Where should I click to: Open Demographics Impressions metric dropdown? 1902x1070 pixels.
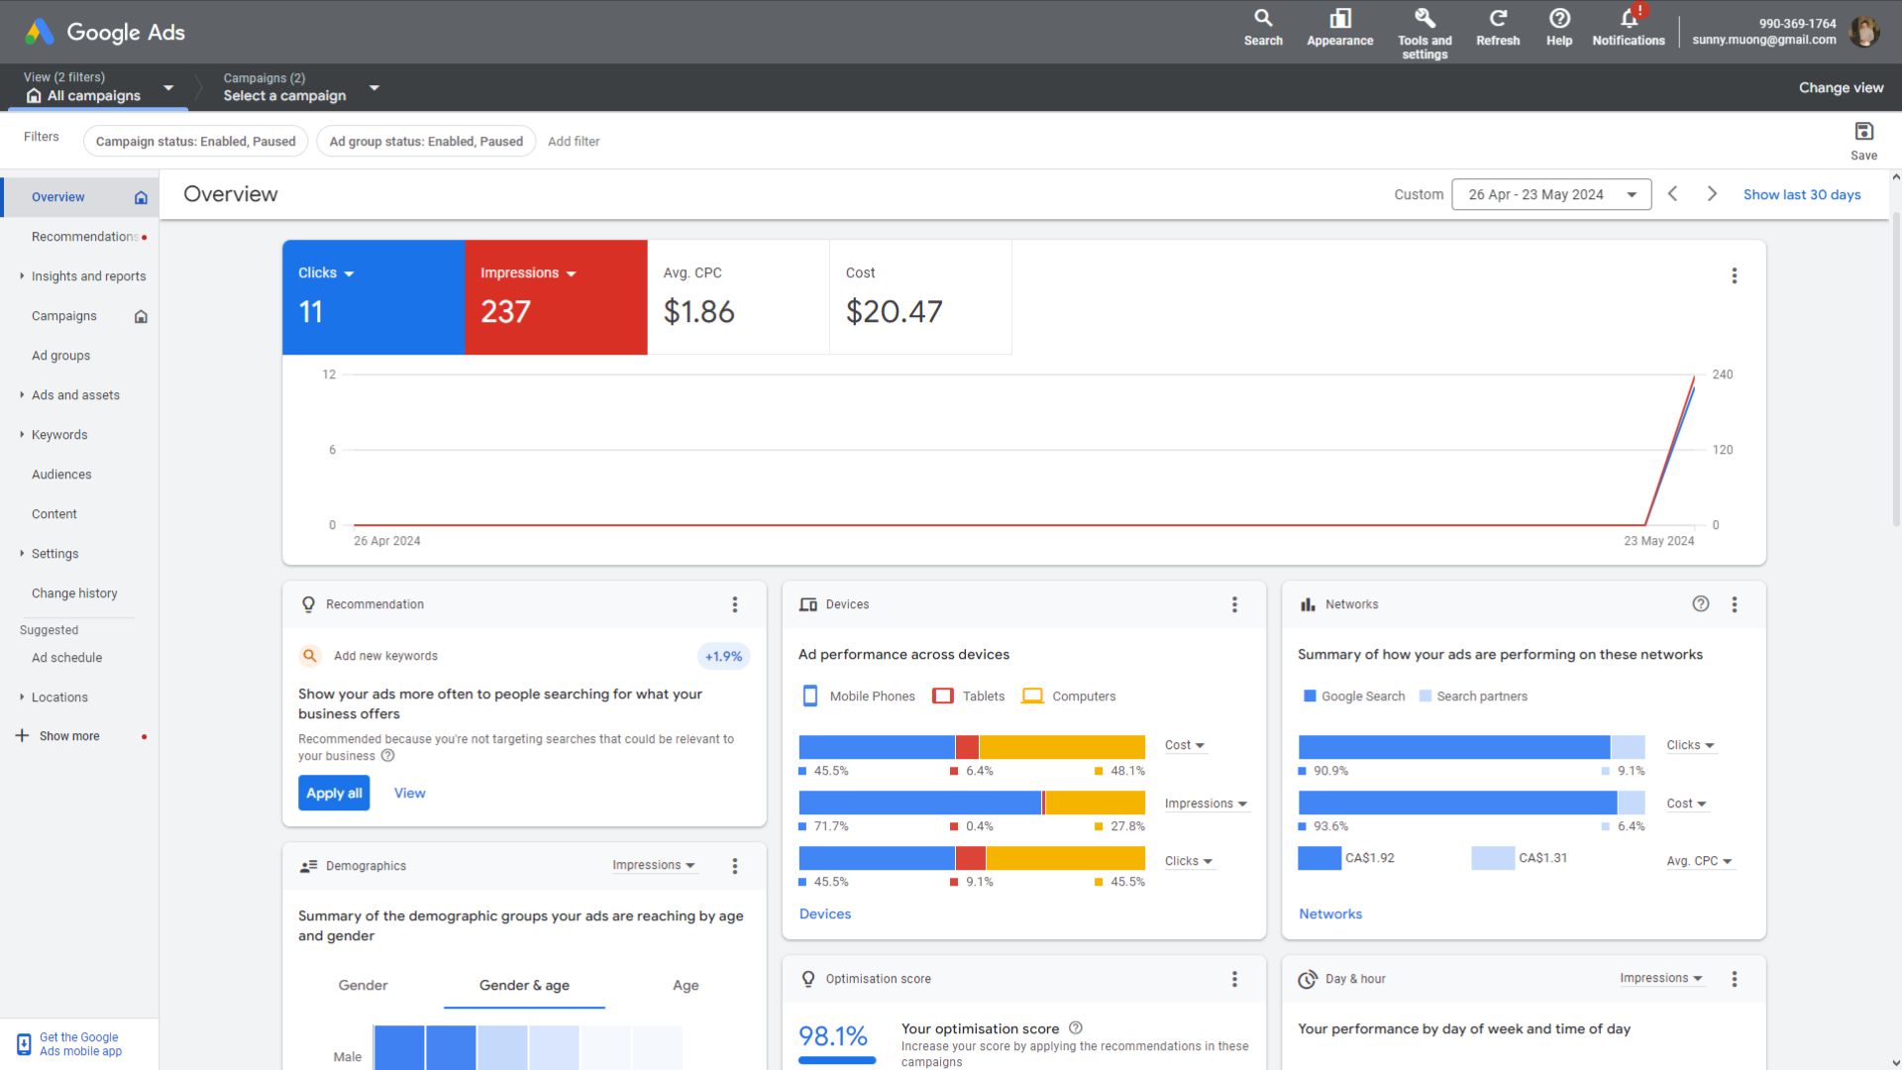click(x=653, y=865)
